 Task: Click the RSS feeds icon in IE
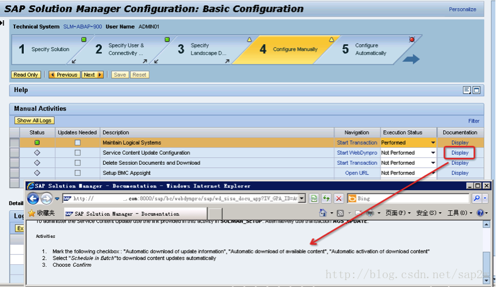341,213
